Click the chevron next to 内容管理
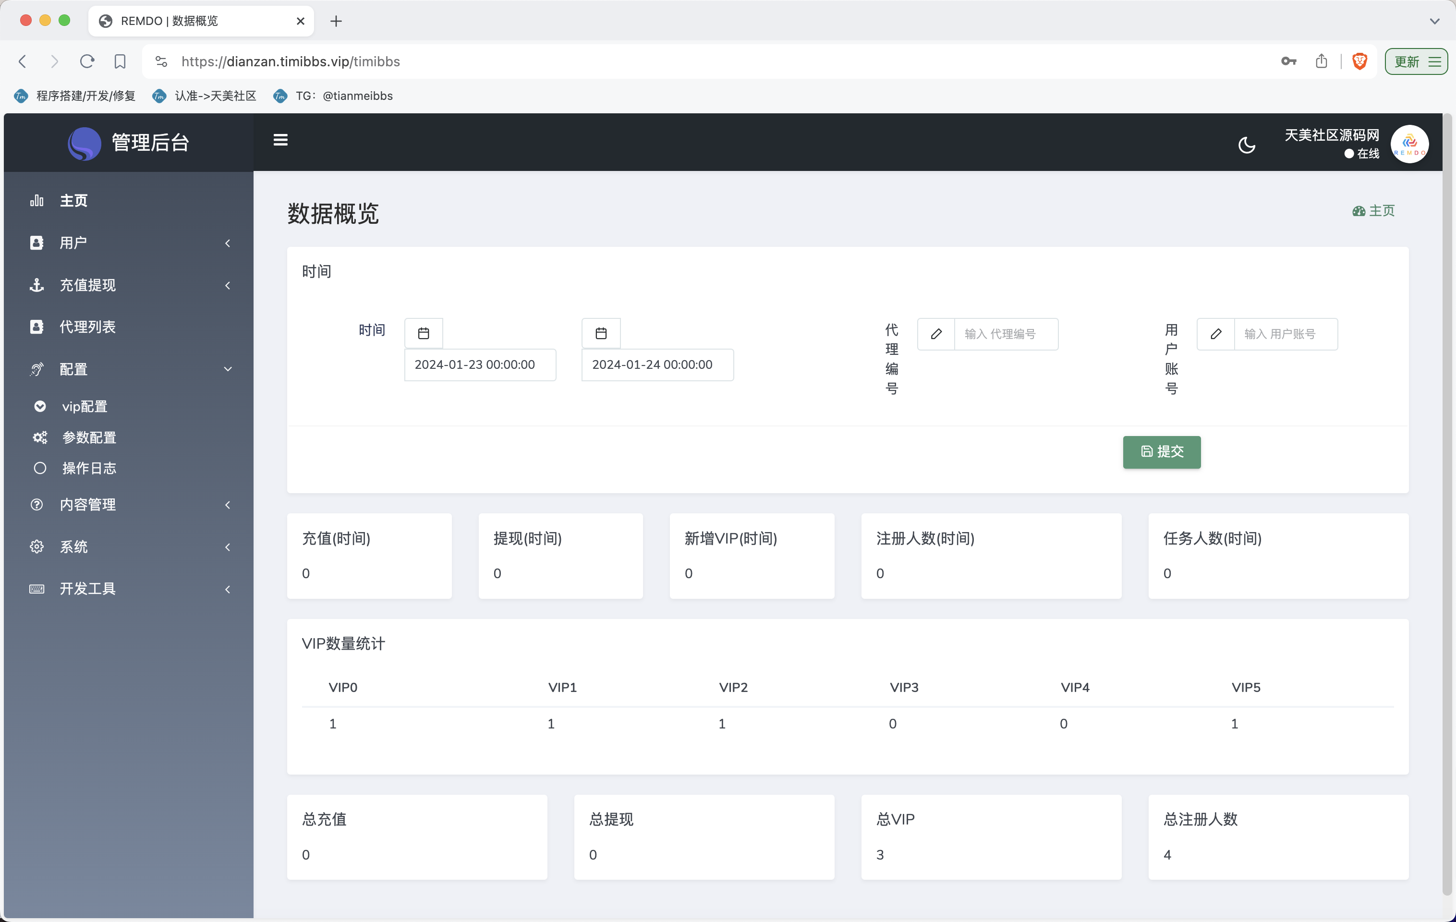Screen dimensions: 1456x922 click(x=227, y=505)
